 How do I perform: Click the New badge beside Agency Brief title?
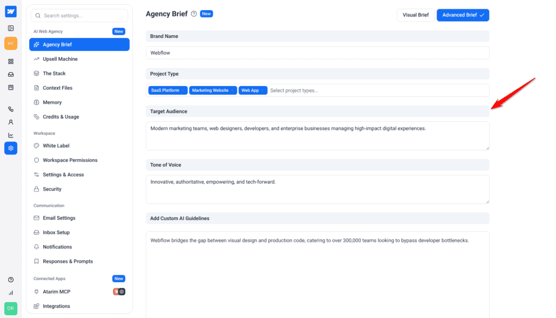(206, 14)
